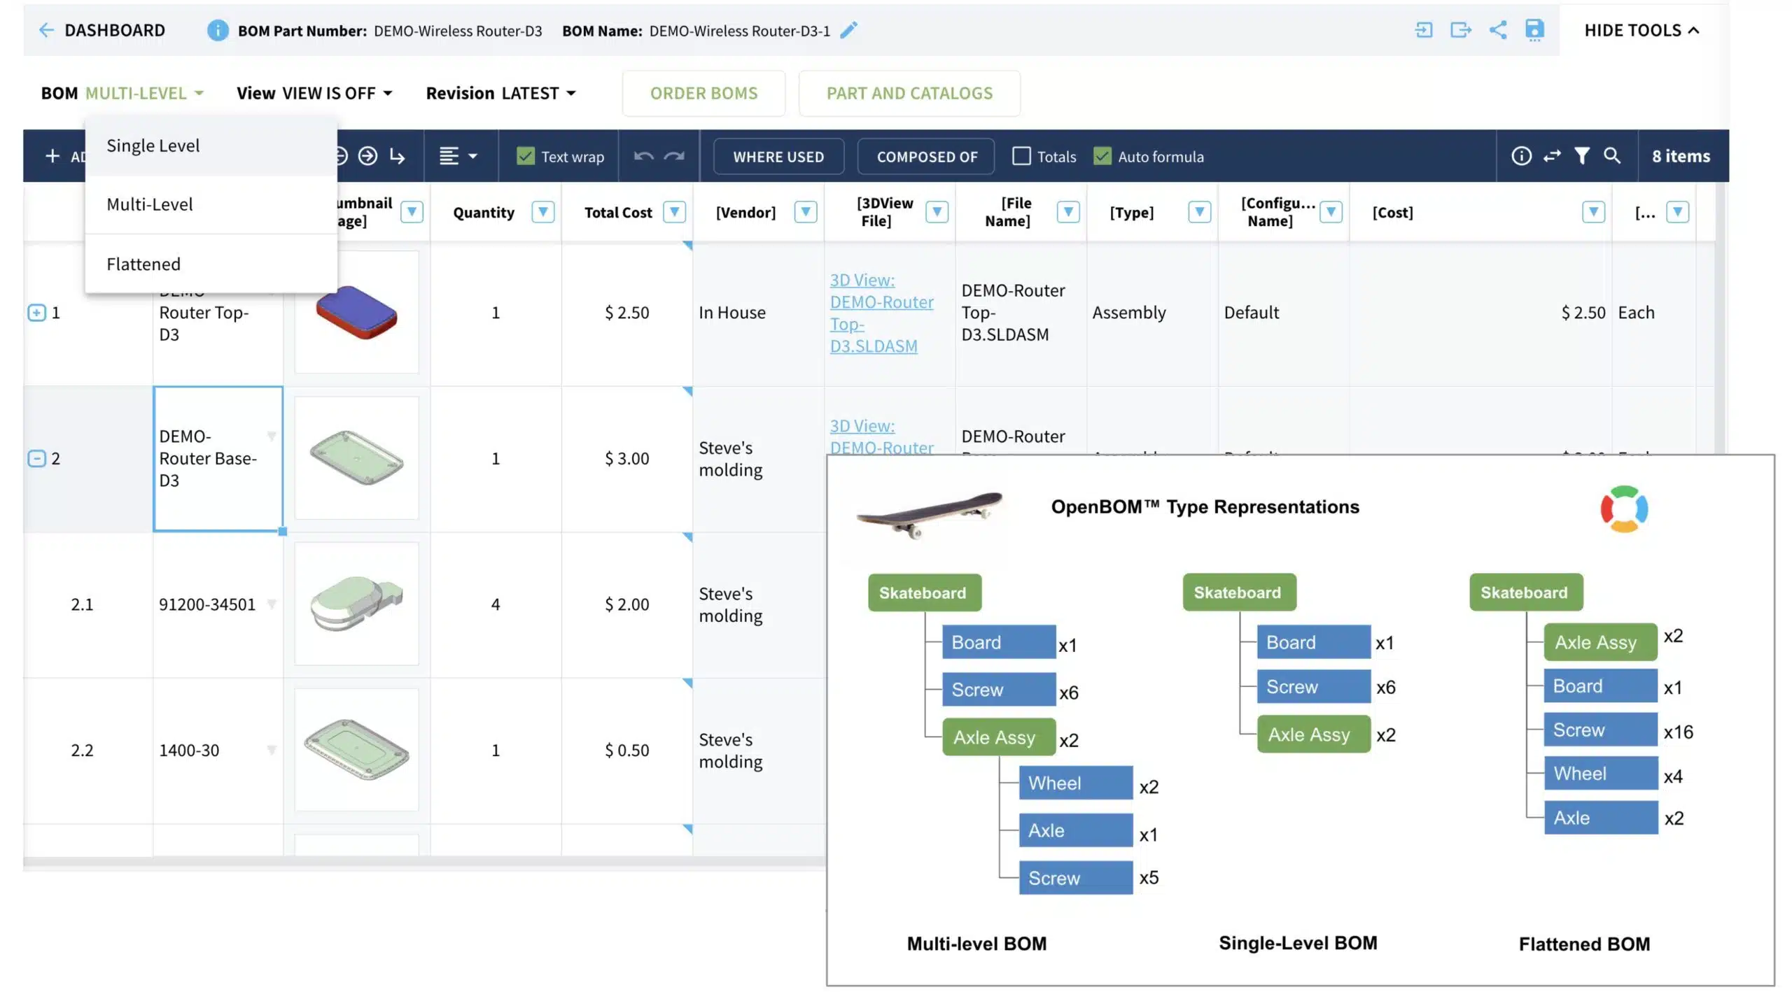1792x1001 pixels.
Task: Click the undo arrow icon
Action: point(643,156)
